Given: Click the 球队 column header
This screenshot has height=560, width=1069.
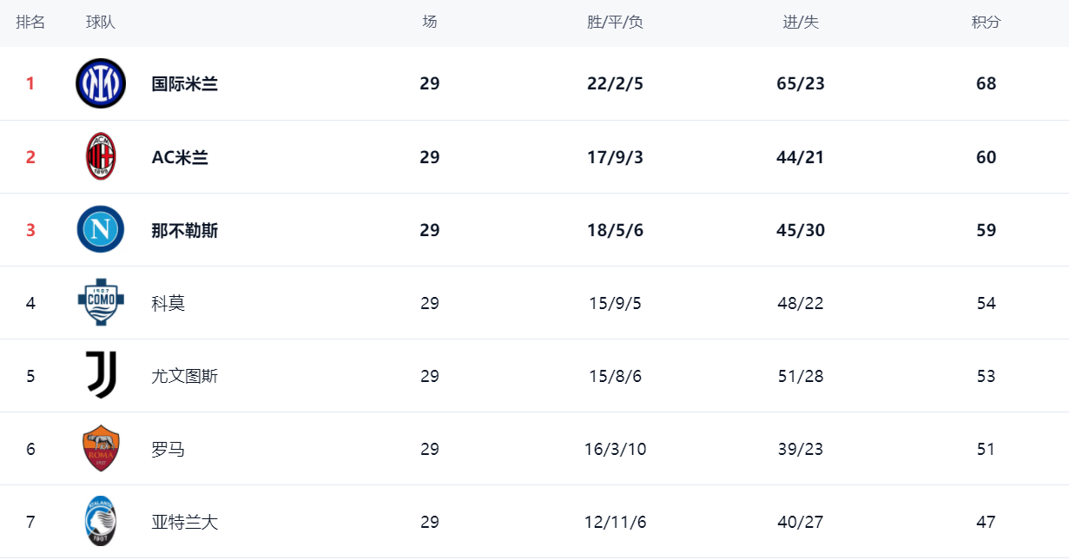Looking at the screenshot, I should [101, 23].
